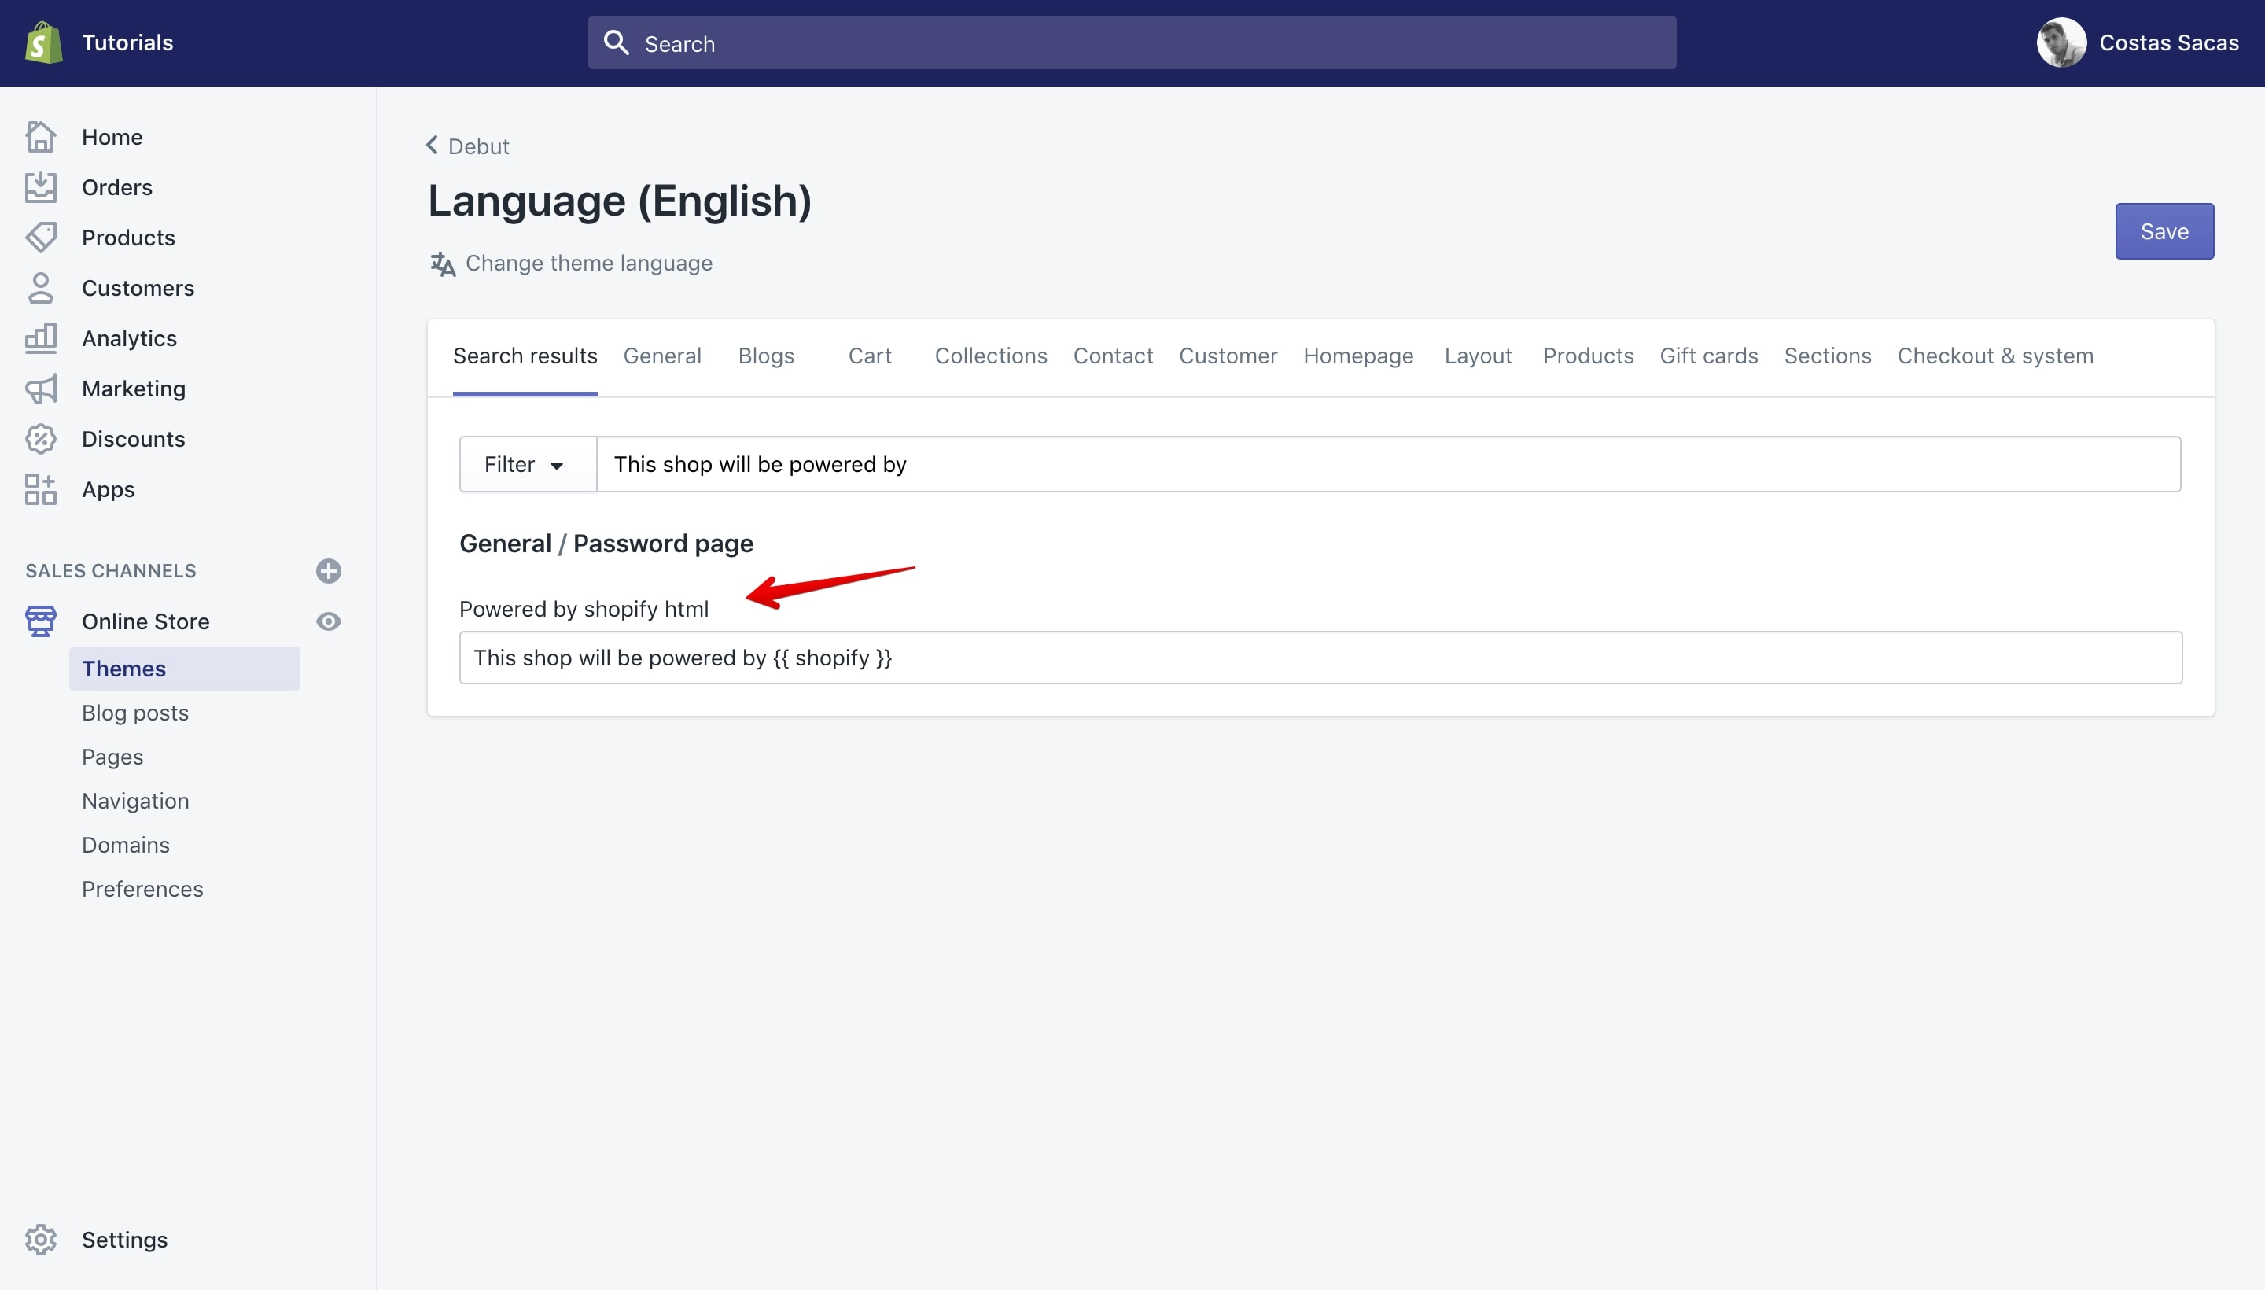Open the Filter dropdown
Viewport: 2265px width, 1290px height.
[x=528, y=464]
